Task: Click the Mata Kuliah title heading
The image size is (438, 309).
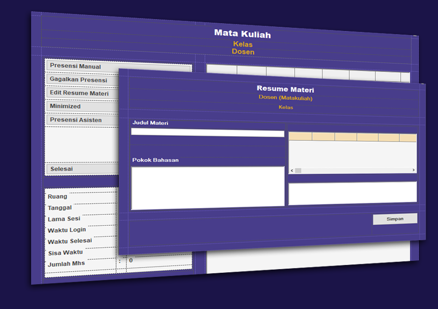Action: tap(242, 34)
